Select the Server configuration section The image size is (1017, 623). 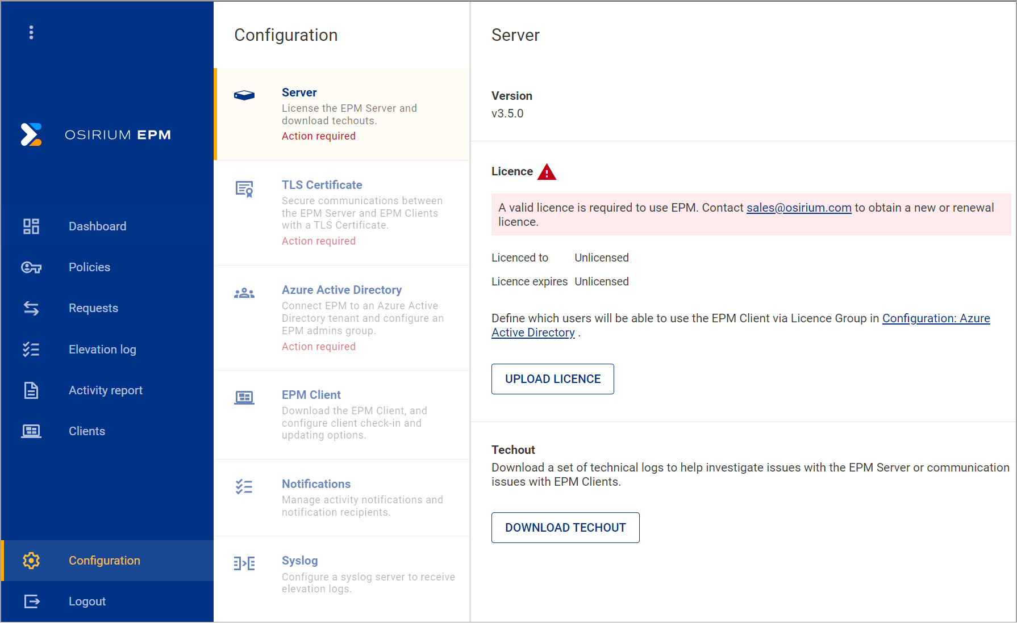342,114
